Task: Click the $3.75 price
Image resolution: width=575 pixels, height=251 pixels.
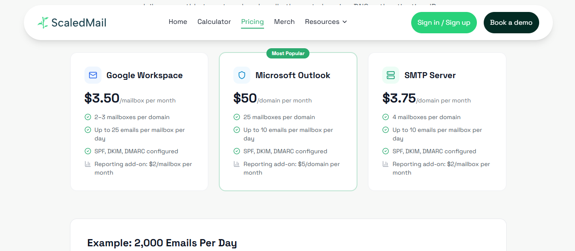Action: coord(399,98)
